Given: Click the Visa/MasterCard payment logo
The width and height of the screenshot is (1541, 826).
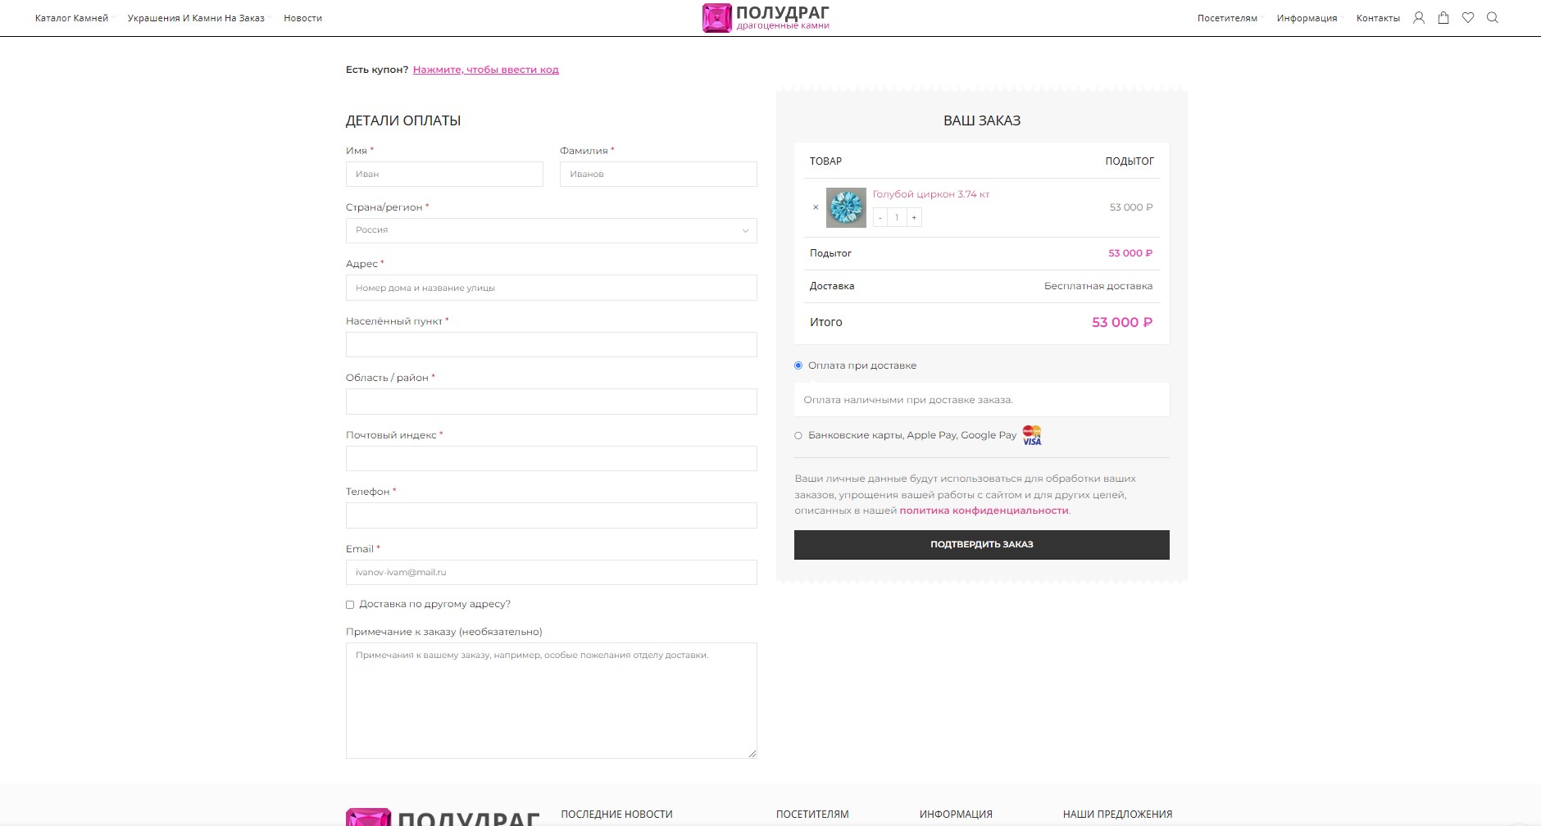Looking at the screenshot, I should (x=1032, y=435).
